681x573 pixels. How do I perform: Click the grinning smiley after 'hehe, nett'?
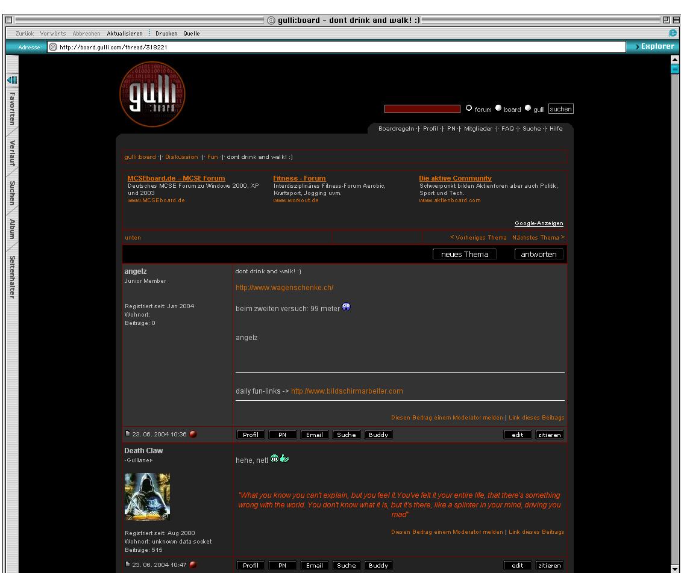274,459
